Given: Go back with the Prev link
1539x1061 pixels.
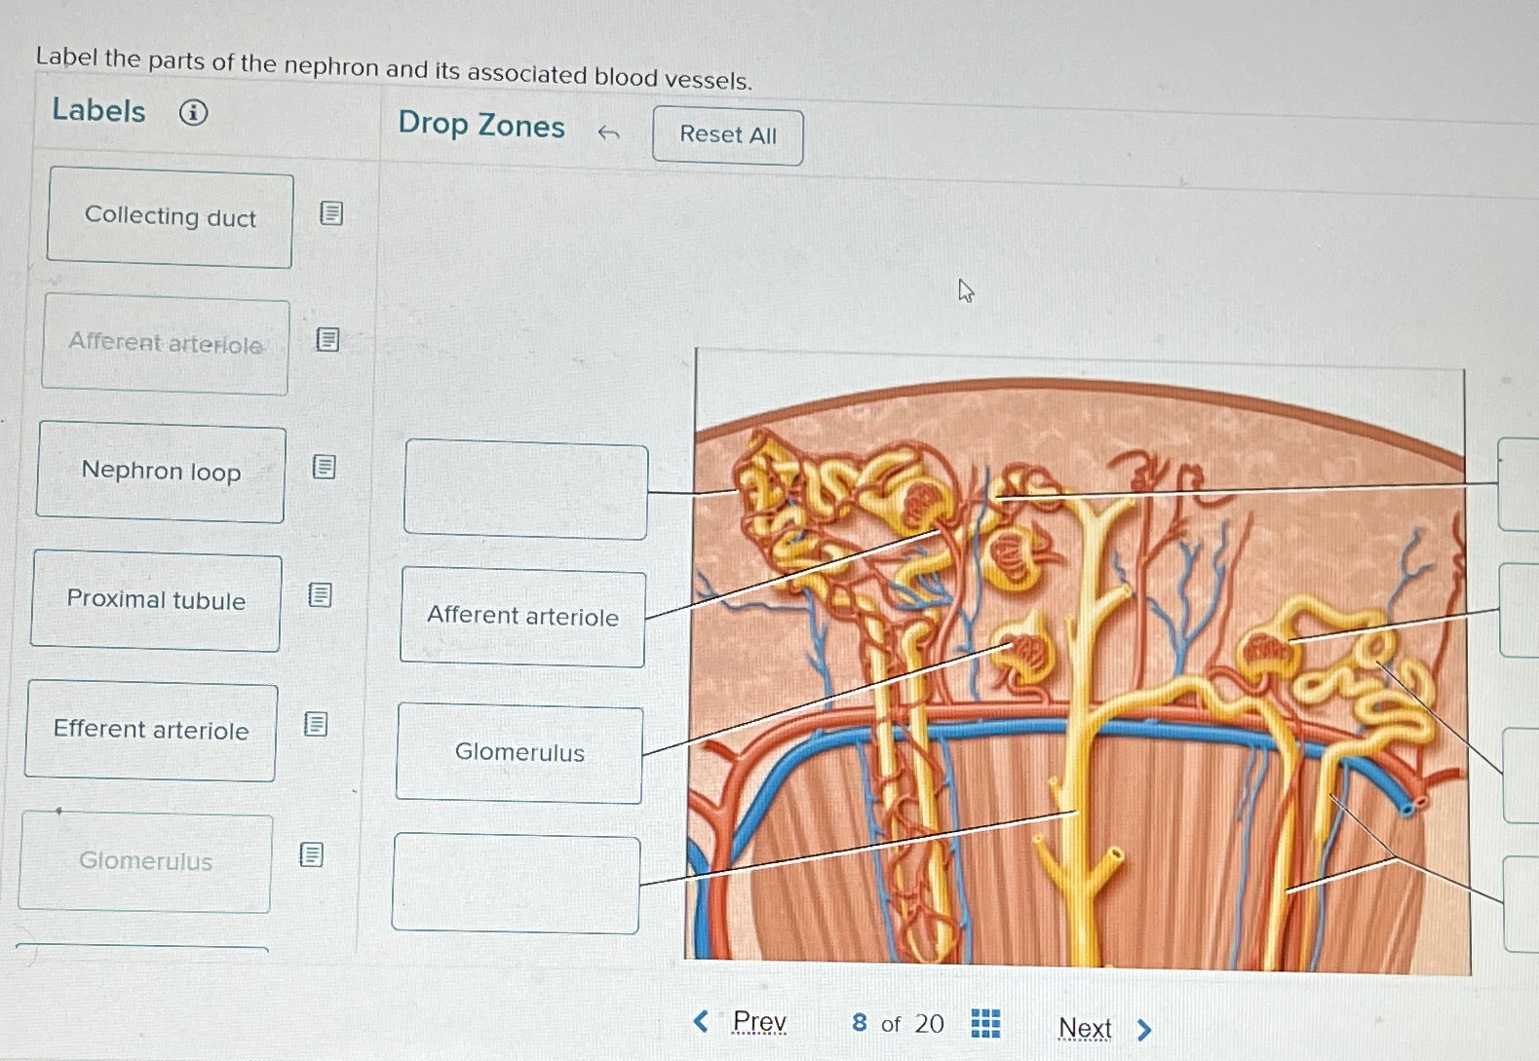Looking at the screenshot, I should (741, 1021).
